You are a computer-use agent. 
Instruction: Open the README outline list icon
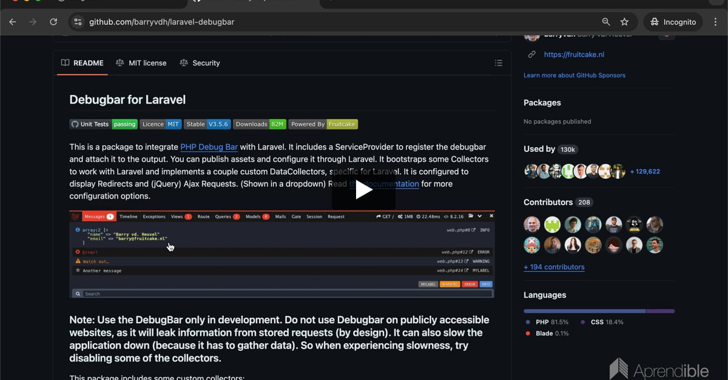click(x=499, y=63)
